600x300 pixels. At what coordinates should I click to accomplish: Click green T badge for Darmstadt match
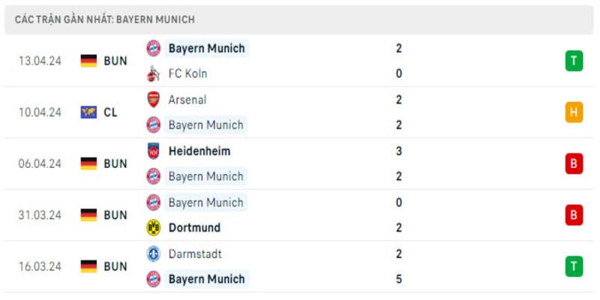click(574, 266)
